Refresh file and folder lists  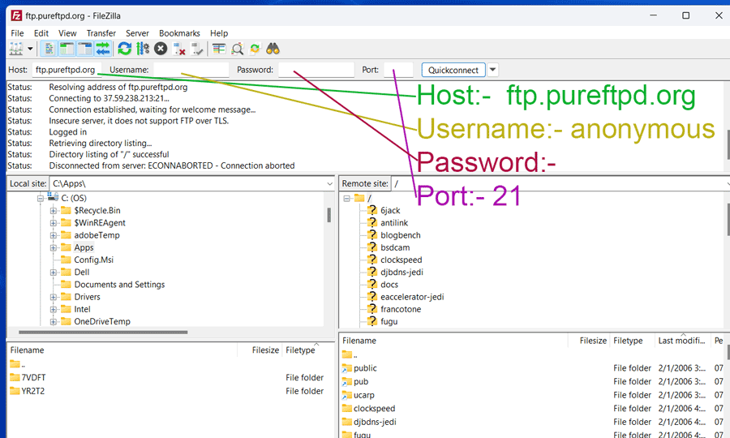[124, 49]
